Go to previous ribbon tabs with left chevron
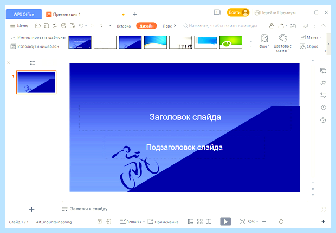336x233 pixels. click(x=111, y=26)
